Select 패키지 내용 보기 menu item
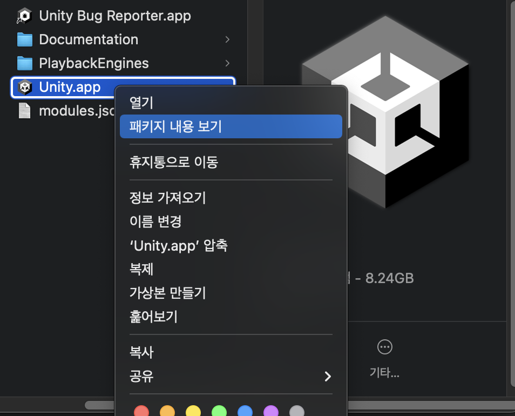 click(231, 126)
